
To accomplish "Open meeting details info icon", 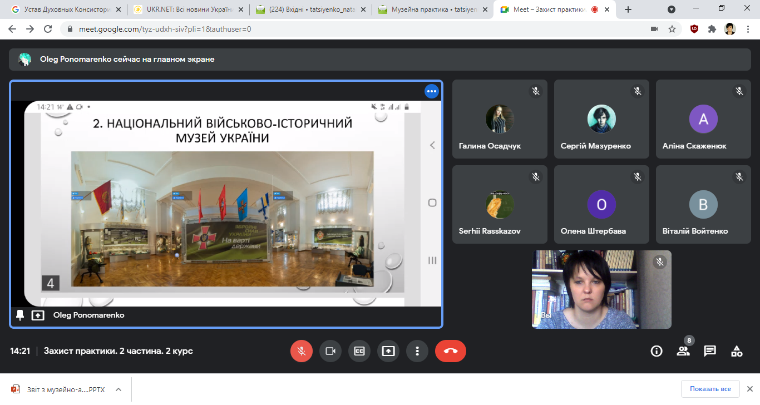I will pos(657,351).
